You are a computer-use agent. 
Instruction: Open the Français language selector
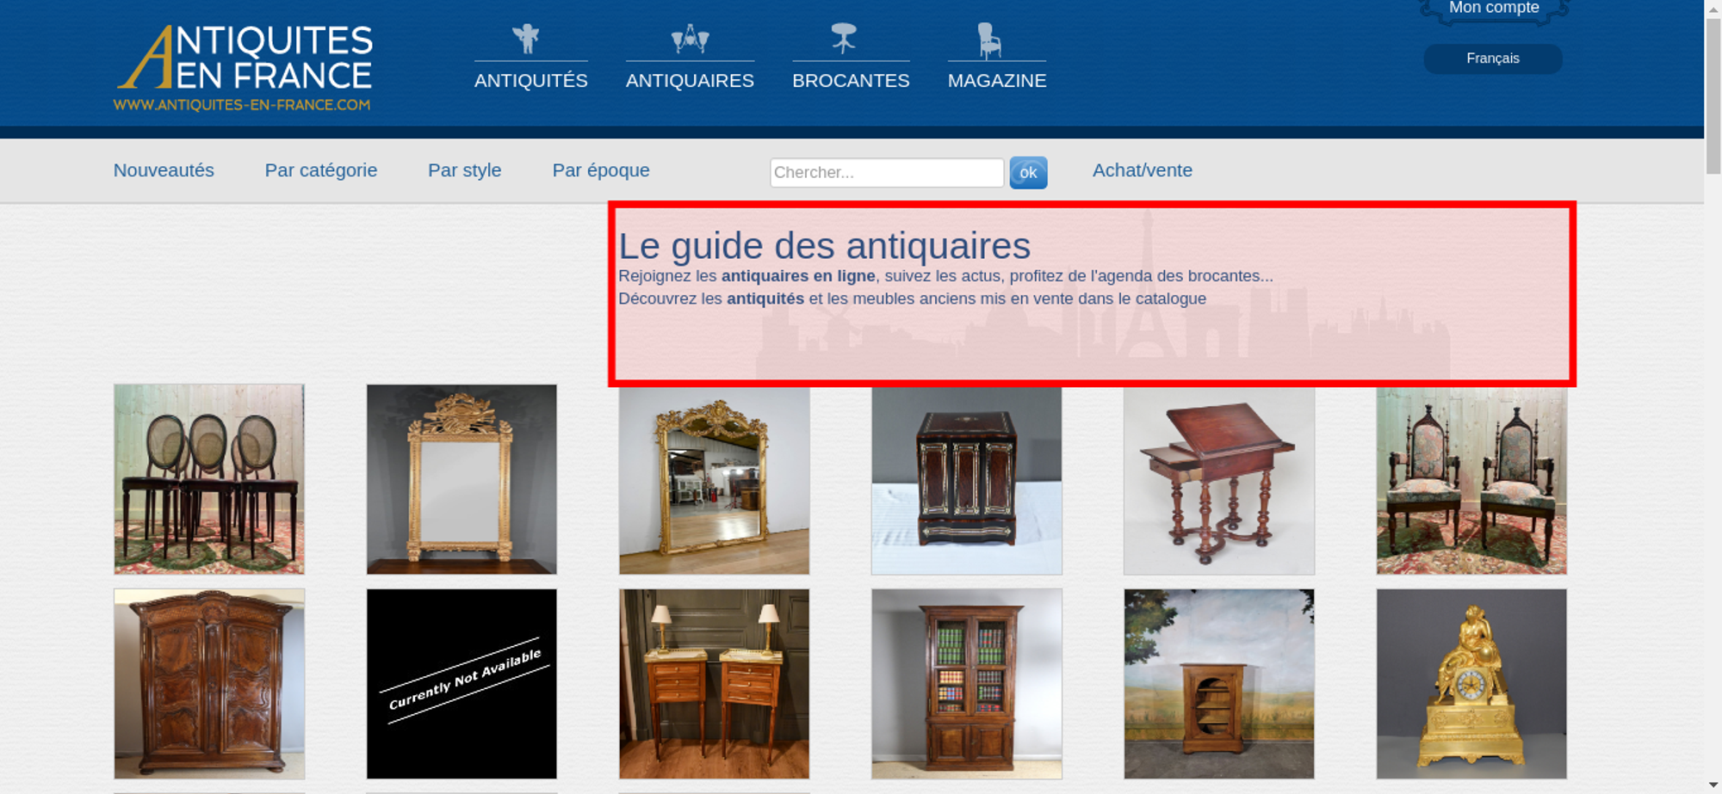pos(1492,58)
